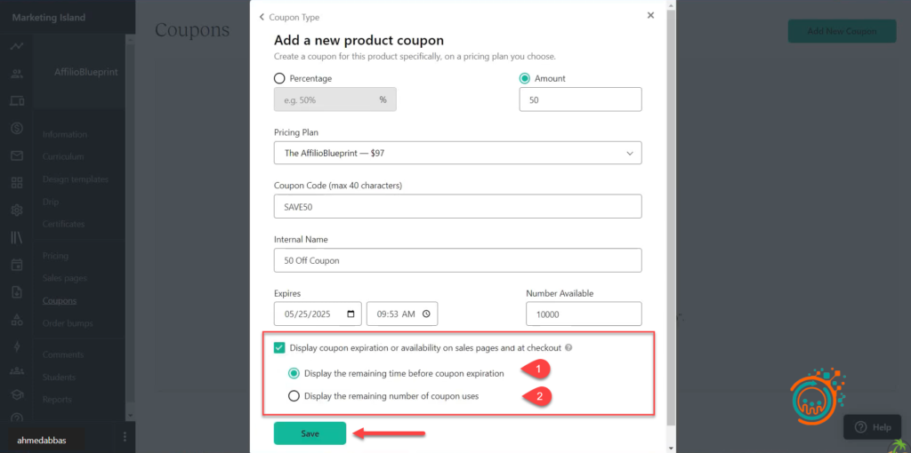Click the three-dot menu next to ahmedabbas
Image resolution: width=911 pixels, height=453 pixels.
click(125, 436)
